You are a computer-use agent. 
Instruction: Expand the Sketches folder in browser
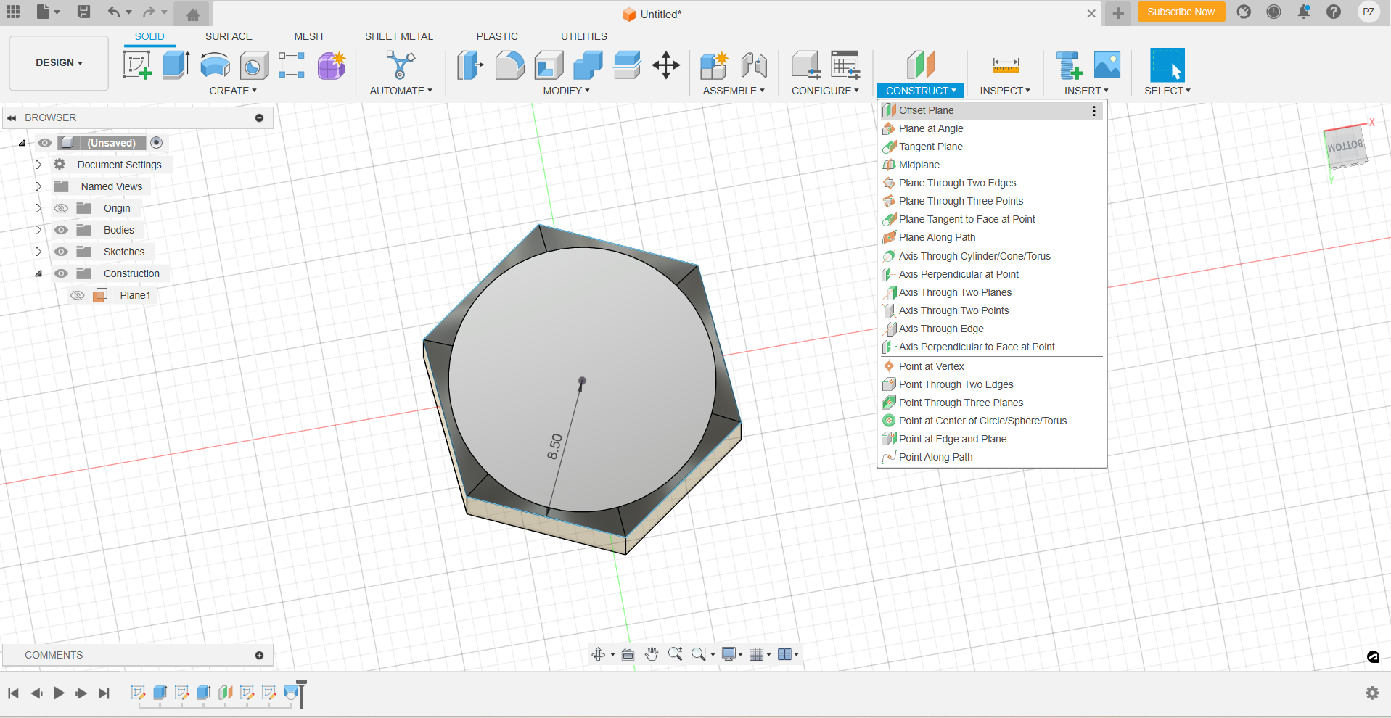(38, 252)
